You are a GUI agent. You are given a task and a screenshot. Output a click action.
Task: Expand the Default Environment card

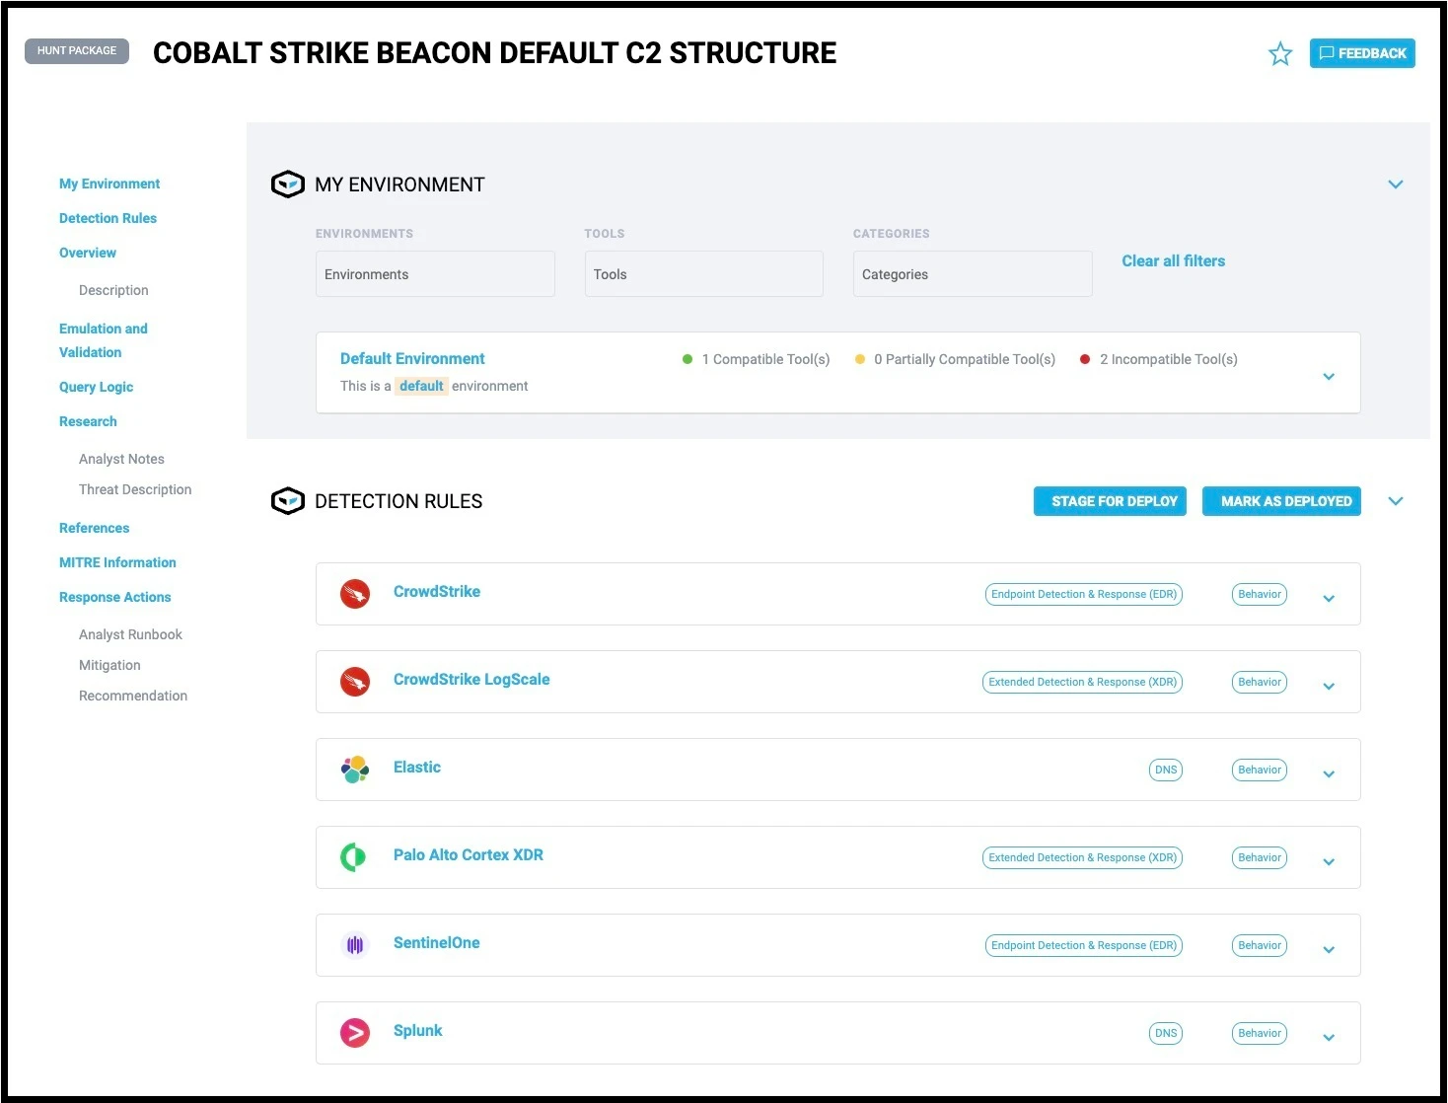pos(1329,377)
